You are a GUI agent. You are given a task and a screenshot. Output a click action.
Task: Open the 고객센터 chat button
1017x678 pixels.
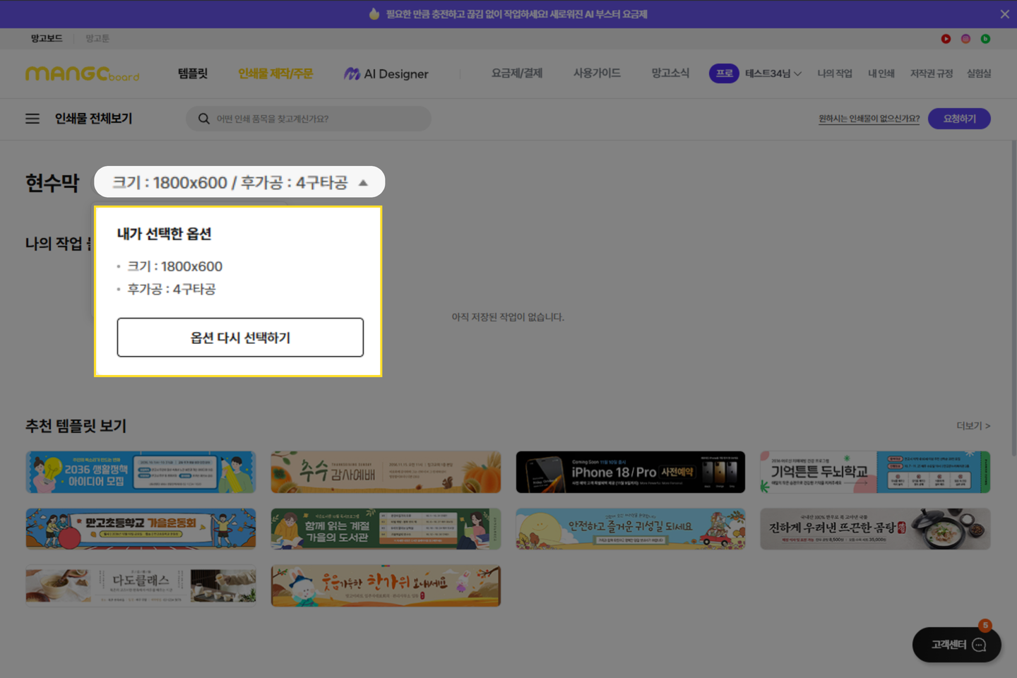click(x=957, y=644)
